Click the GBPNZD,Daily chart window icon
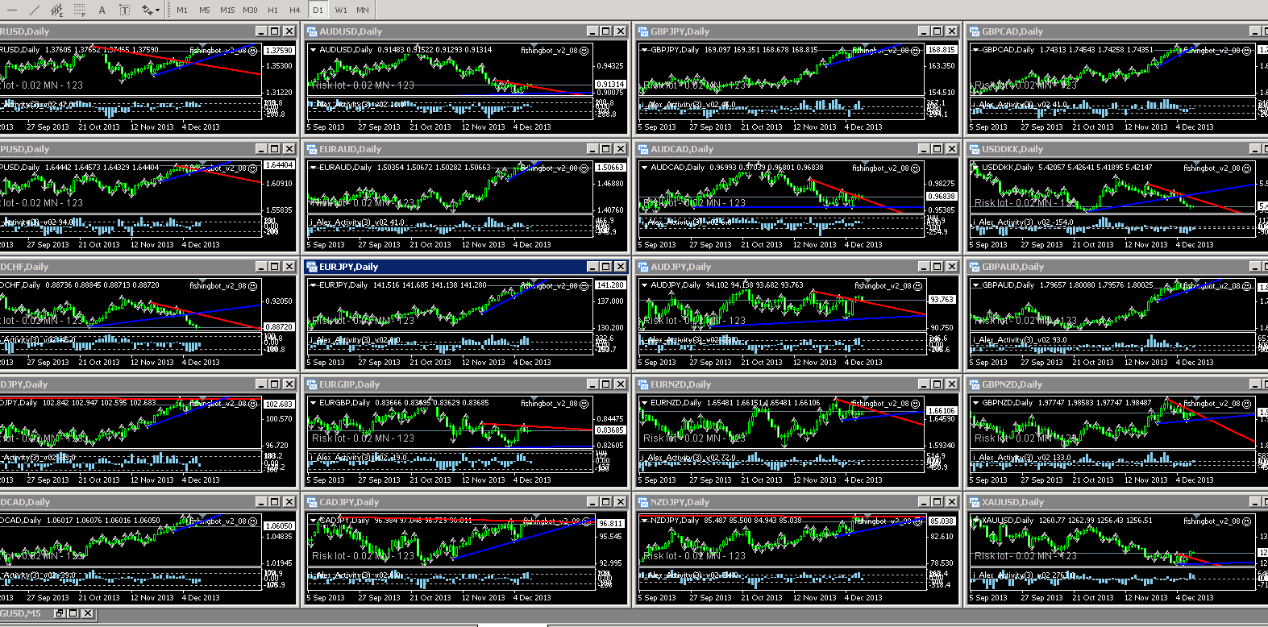 pyautogui.click(x=975, y=384)
